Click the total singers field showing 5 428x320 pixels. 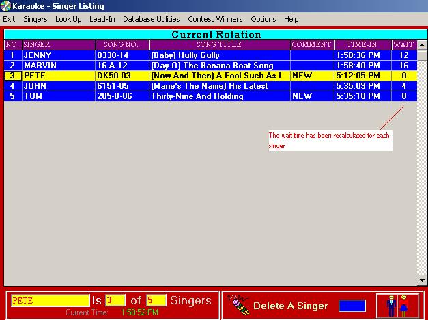[156, 301]
